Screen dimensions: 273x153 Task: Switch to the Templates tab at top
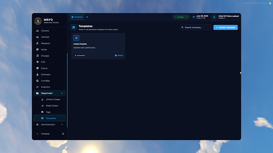[77, 17]
